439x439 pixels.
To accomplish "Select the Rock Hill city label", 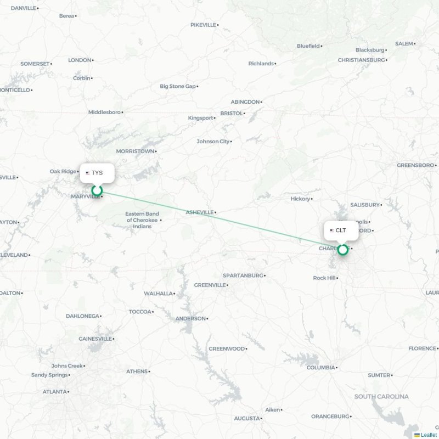I will point(324,278).
